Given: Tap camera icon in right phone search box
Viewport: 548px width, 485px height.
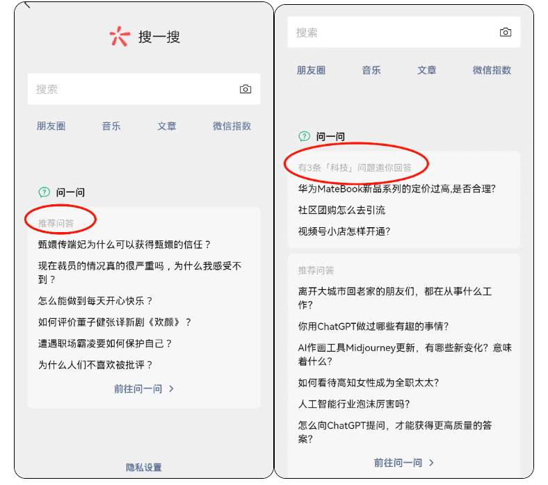Looking at the screenshot, I should tap(506, 33).
